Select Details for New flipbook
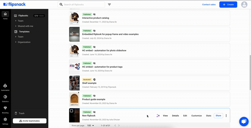 [x=175, y=116]
